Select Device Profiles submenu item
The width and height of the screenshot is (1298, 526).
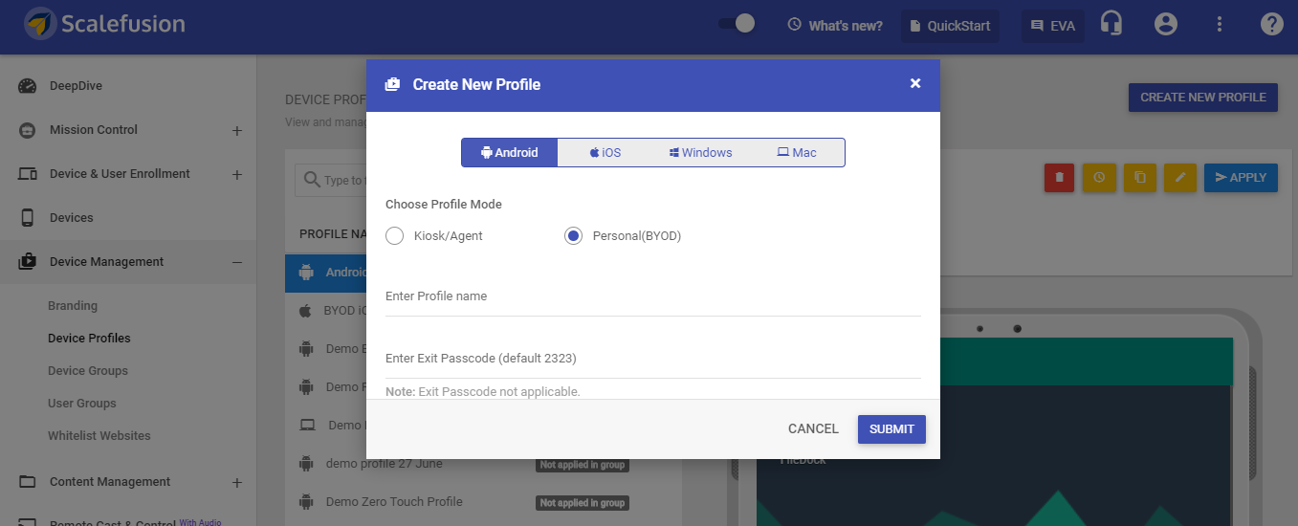tap(89, 339)
